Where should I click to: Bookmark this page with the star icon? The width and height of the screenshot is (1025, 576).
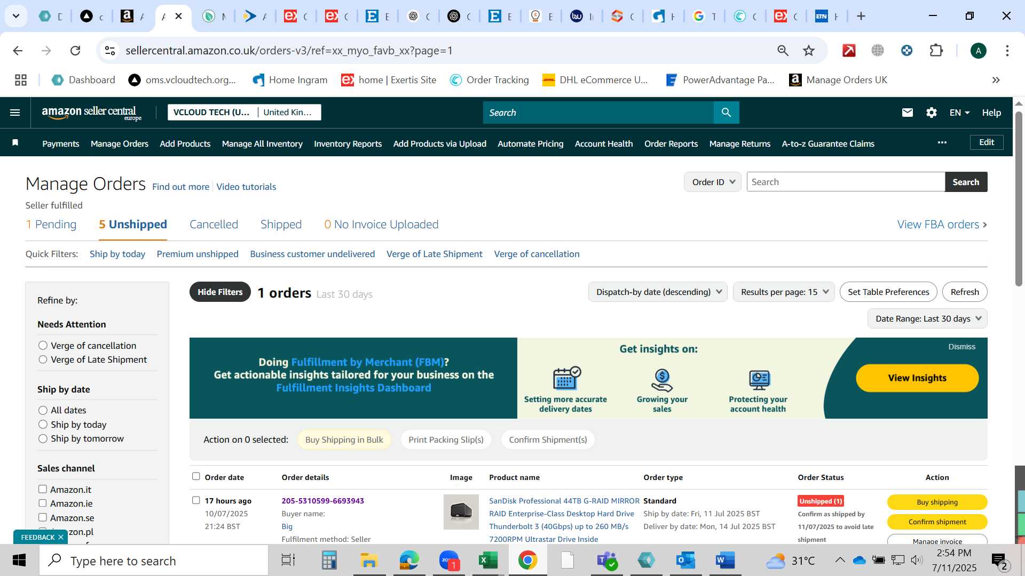(x=808, y=51)
